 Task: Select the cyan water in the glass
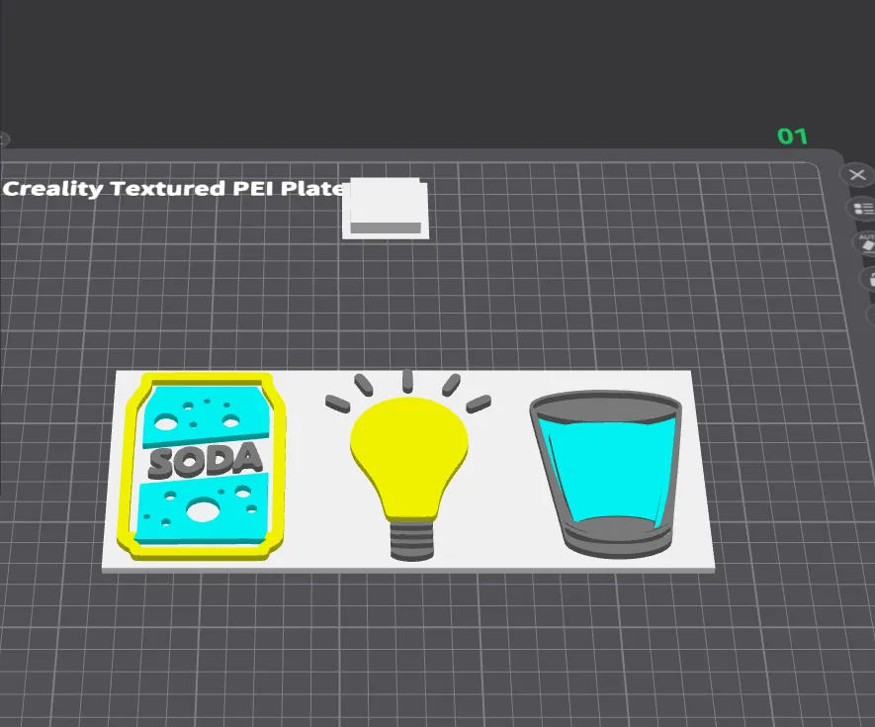click(x=608, y=469)
